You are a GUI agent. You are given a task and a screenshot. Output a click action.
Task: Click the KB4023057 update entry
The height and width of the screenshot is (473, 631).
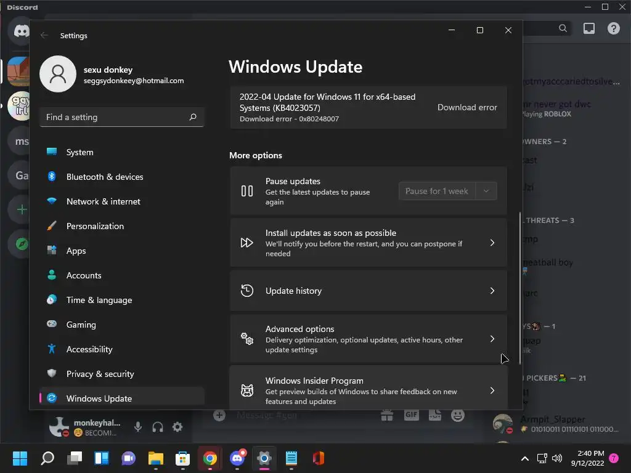coord(368,107)
